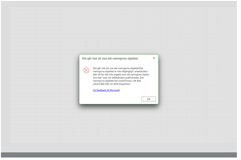Click the word 'Microsoft' in the feedback link
Image resolution: width=241 pixels, height=160 pixels.
(114, 90)
